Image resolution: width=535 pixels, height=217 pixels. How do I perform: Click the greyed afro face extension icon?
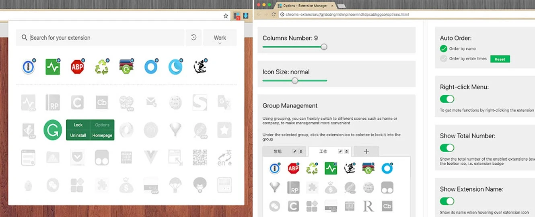click(x=200, y=185)
